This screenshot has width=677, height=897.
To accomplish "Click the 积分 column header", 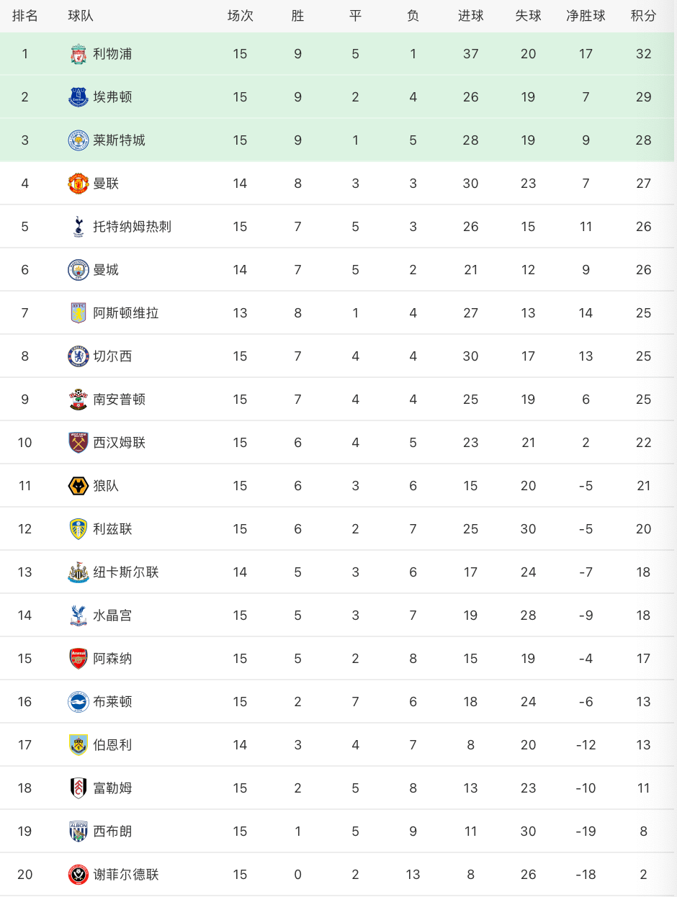I will coord(643,16).
